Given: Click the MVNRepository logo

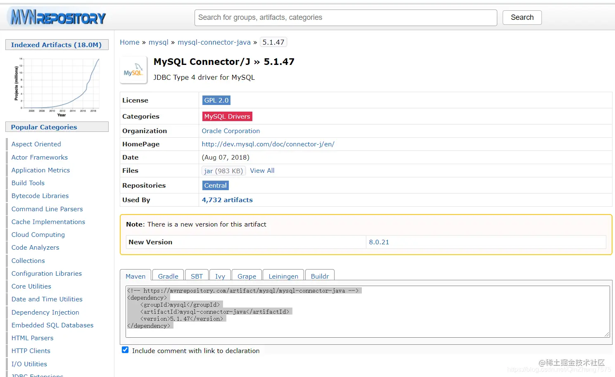Looking at the screenshot, I should (58, 17).
